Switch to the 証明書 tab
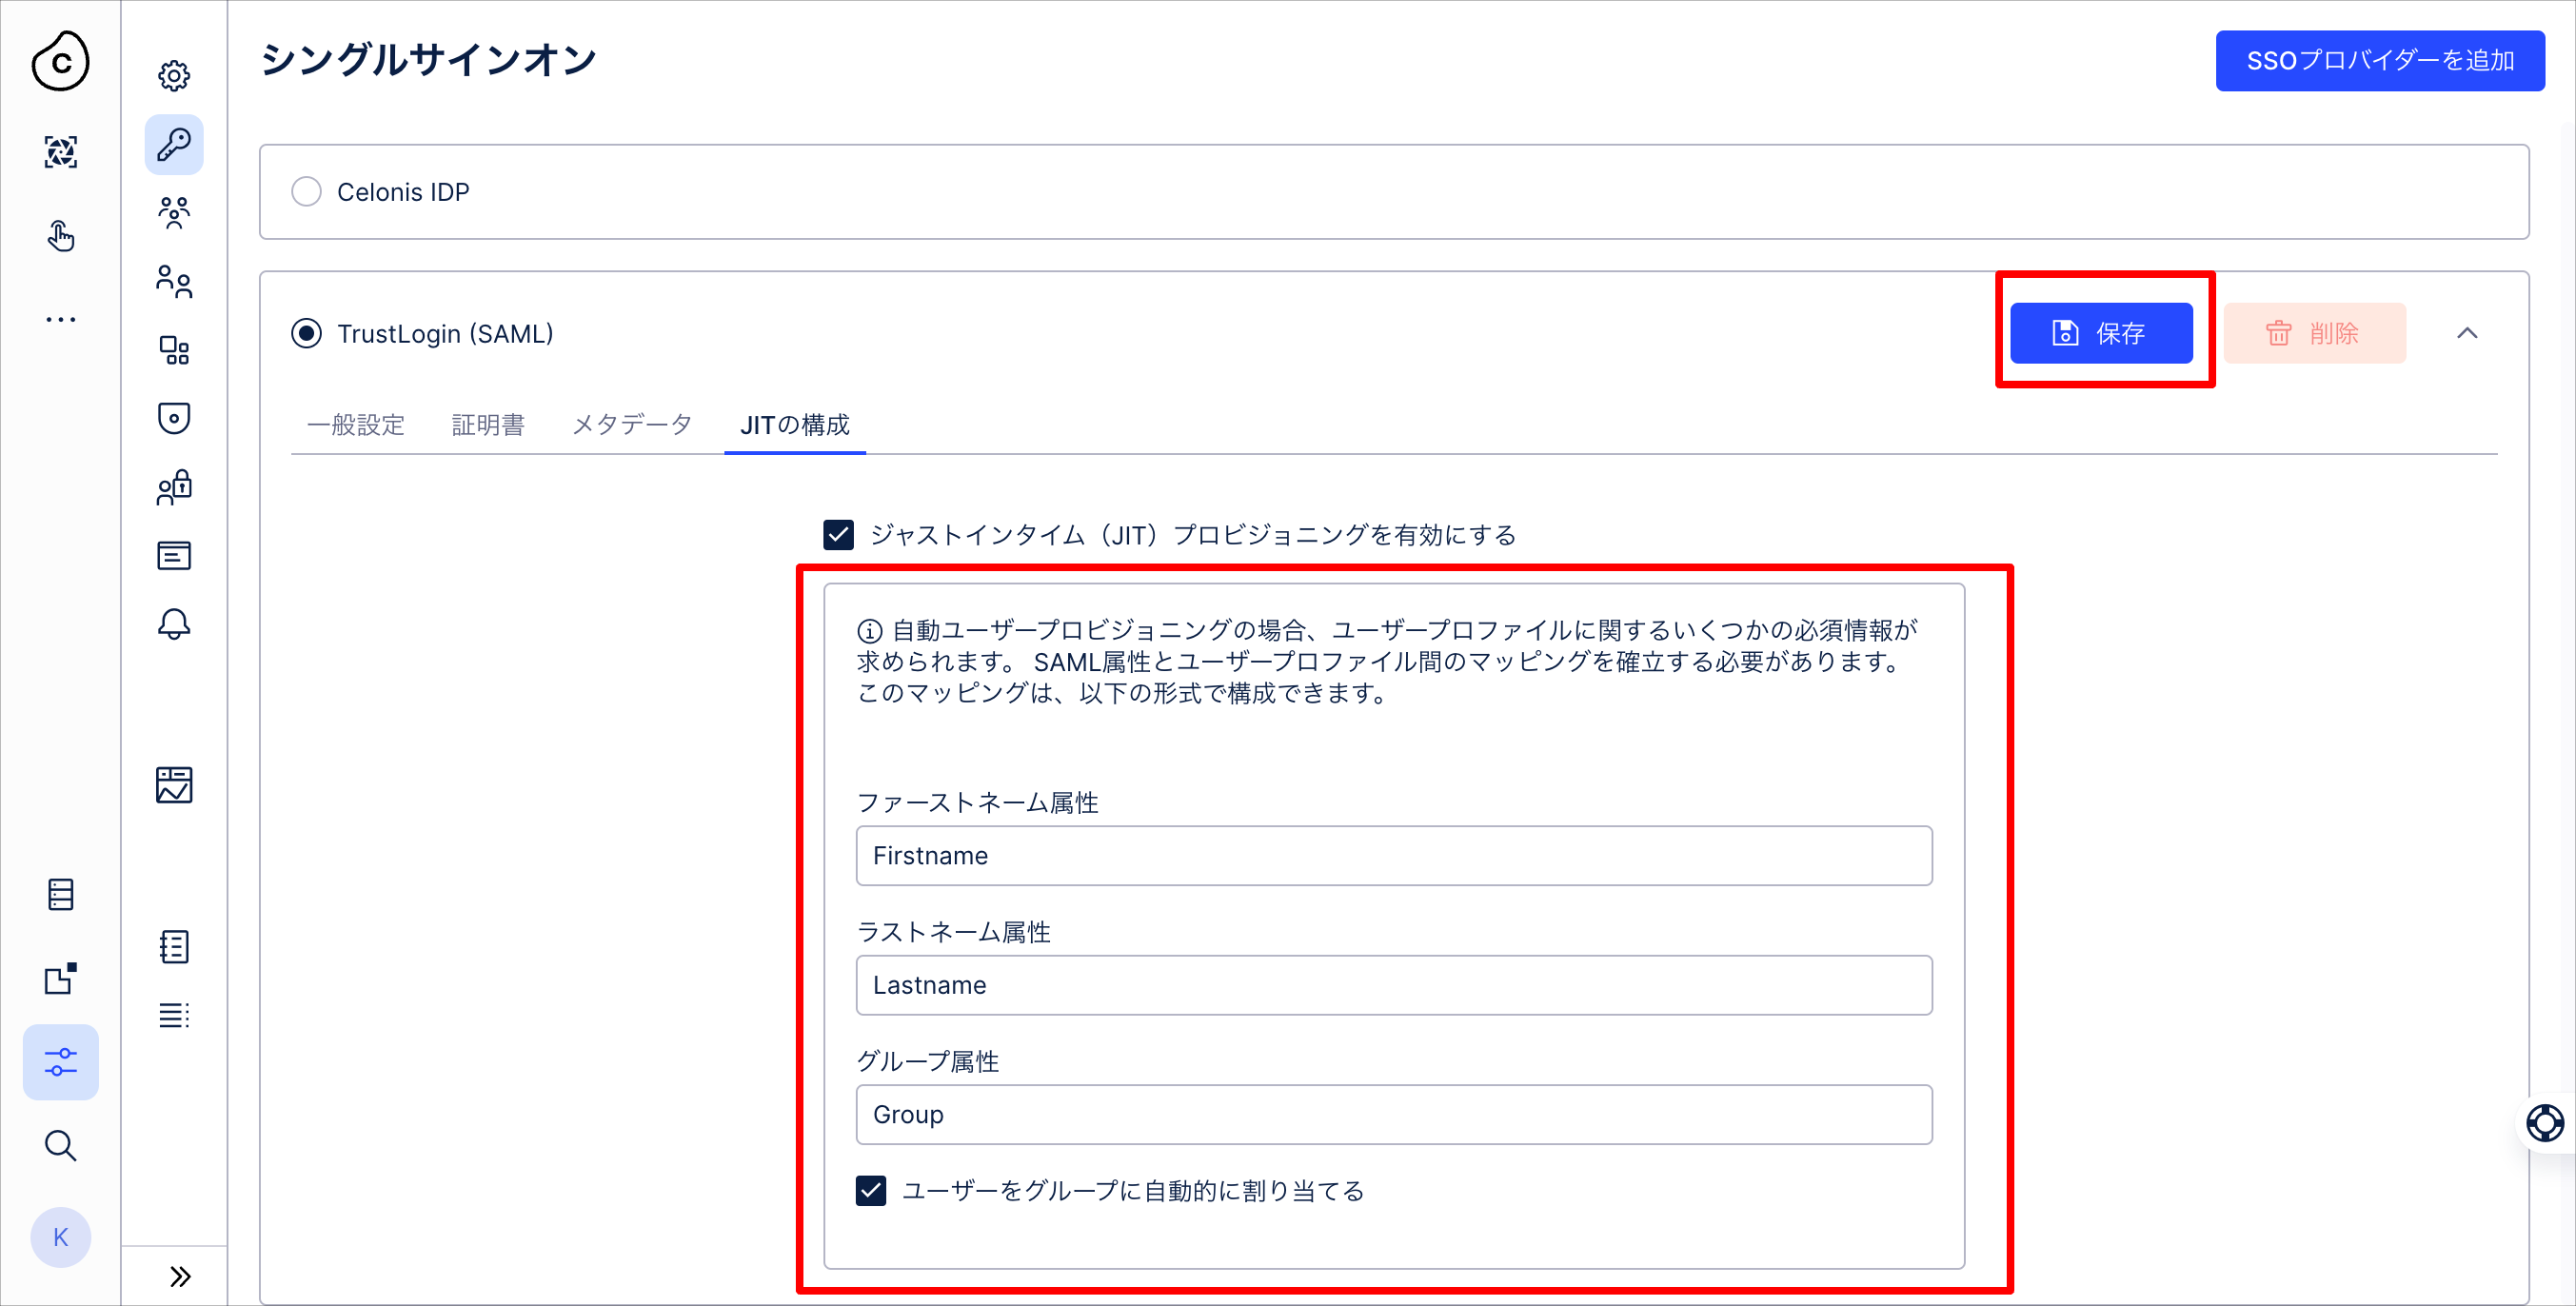Viewport: 2576px width, 1306px height. 488,425
